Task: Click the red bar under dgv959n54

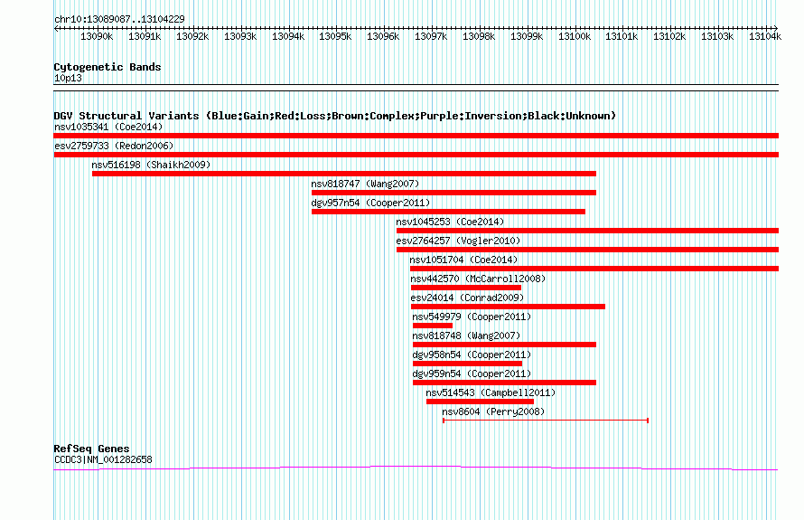Action: pos(505,383)
